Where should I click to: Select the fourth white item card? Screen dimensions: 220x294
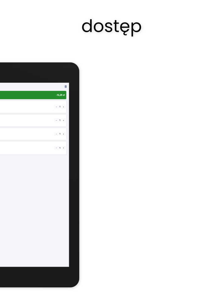pyautogui.click(x=33, y=148)
